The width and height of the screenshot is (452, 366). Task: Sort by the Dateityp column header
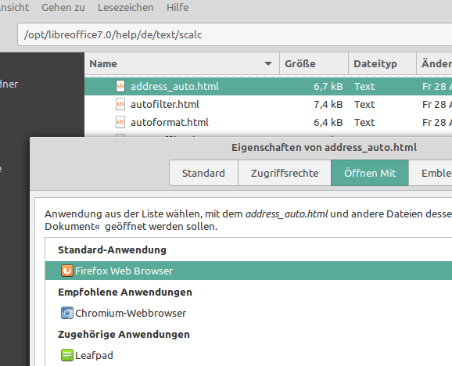(382, 63)
